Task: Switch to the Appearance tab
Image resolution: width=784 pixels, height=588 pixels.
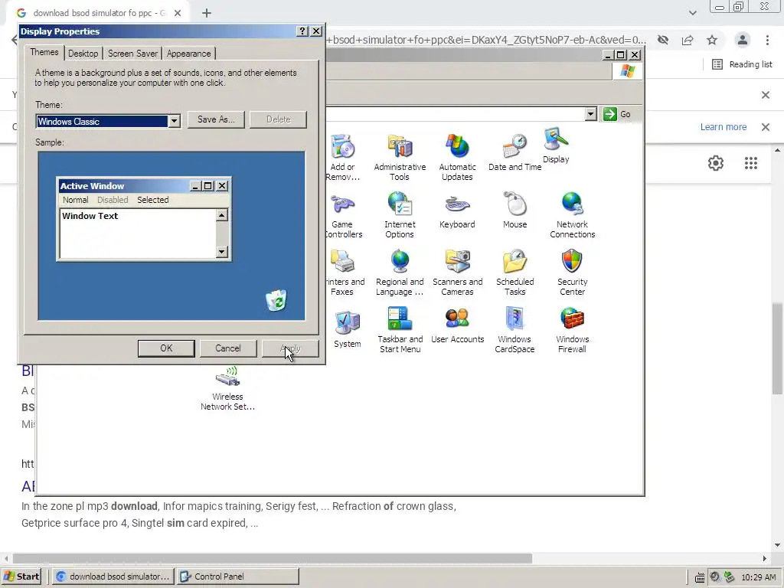Action: pos(188,54)
